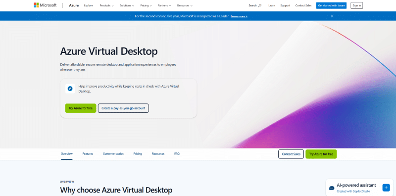Open the Azure home link
Image resolution: width=396 pixels, height=196 pixels.
(x=74, y=5)
